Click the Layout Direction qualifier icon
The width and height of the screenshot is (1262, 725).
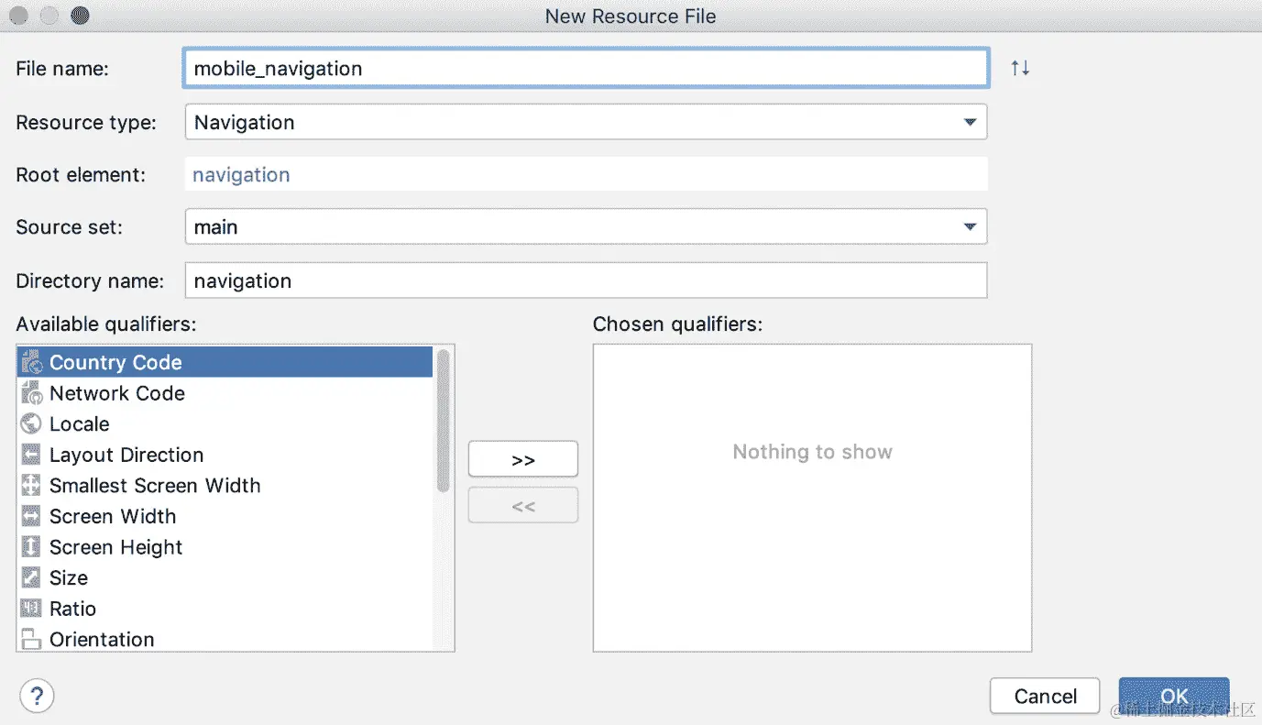(x=30, y=454)
